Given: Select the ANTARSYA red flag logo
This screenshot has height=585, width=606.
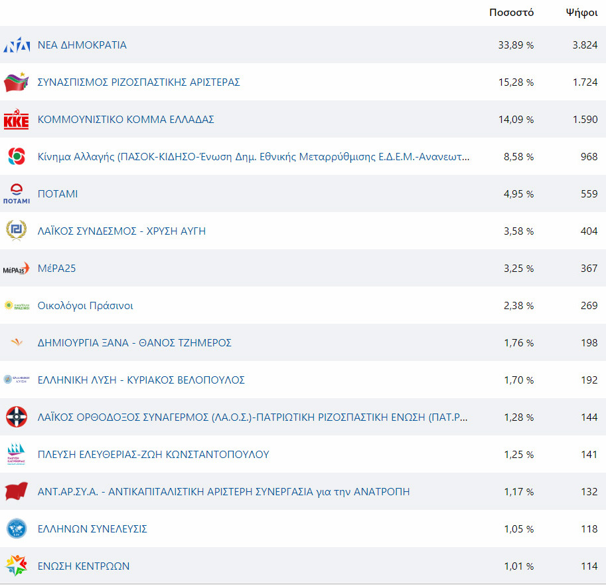Looking at the screenshot, I should [x=16, y=491].
